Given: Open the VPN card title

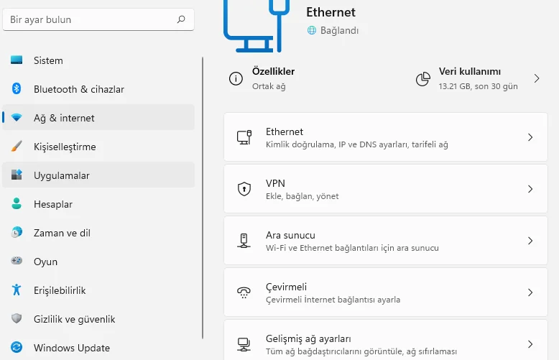Looking at the screenshot, I should pyautogui.click(x=275, y=183).
